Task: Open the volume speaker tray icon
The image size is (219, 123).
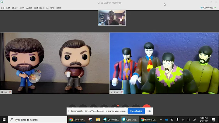Action: pyautogui.click(x=188, y=120)
